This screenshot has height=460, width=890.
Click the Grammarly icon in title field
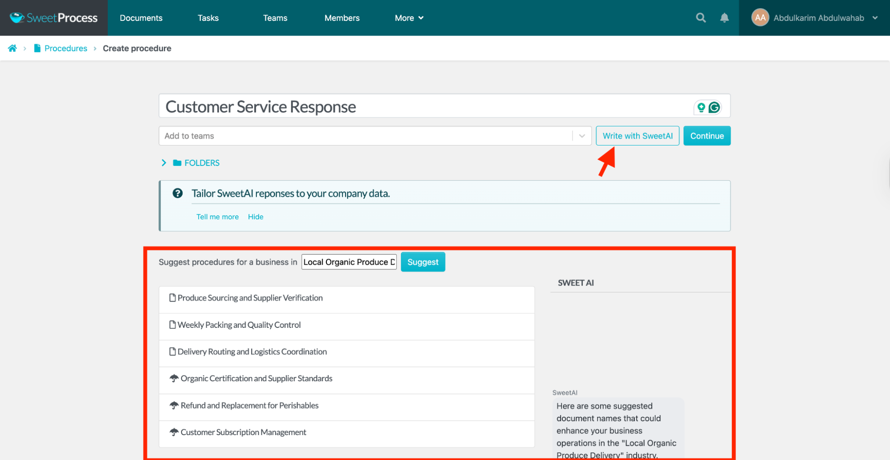click(714, 107)
